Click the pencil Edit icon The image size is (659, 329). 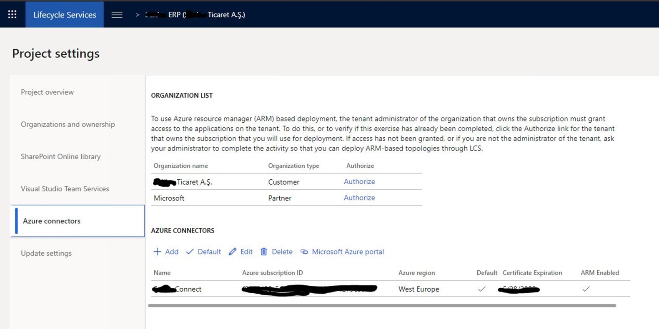tap(233, 252)
